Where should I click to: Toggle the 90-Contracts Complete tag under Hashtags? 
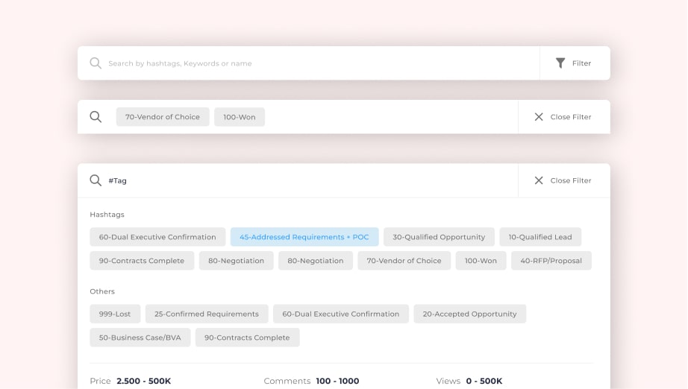(142, 261)
